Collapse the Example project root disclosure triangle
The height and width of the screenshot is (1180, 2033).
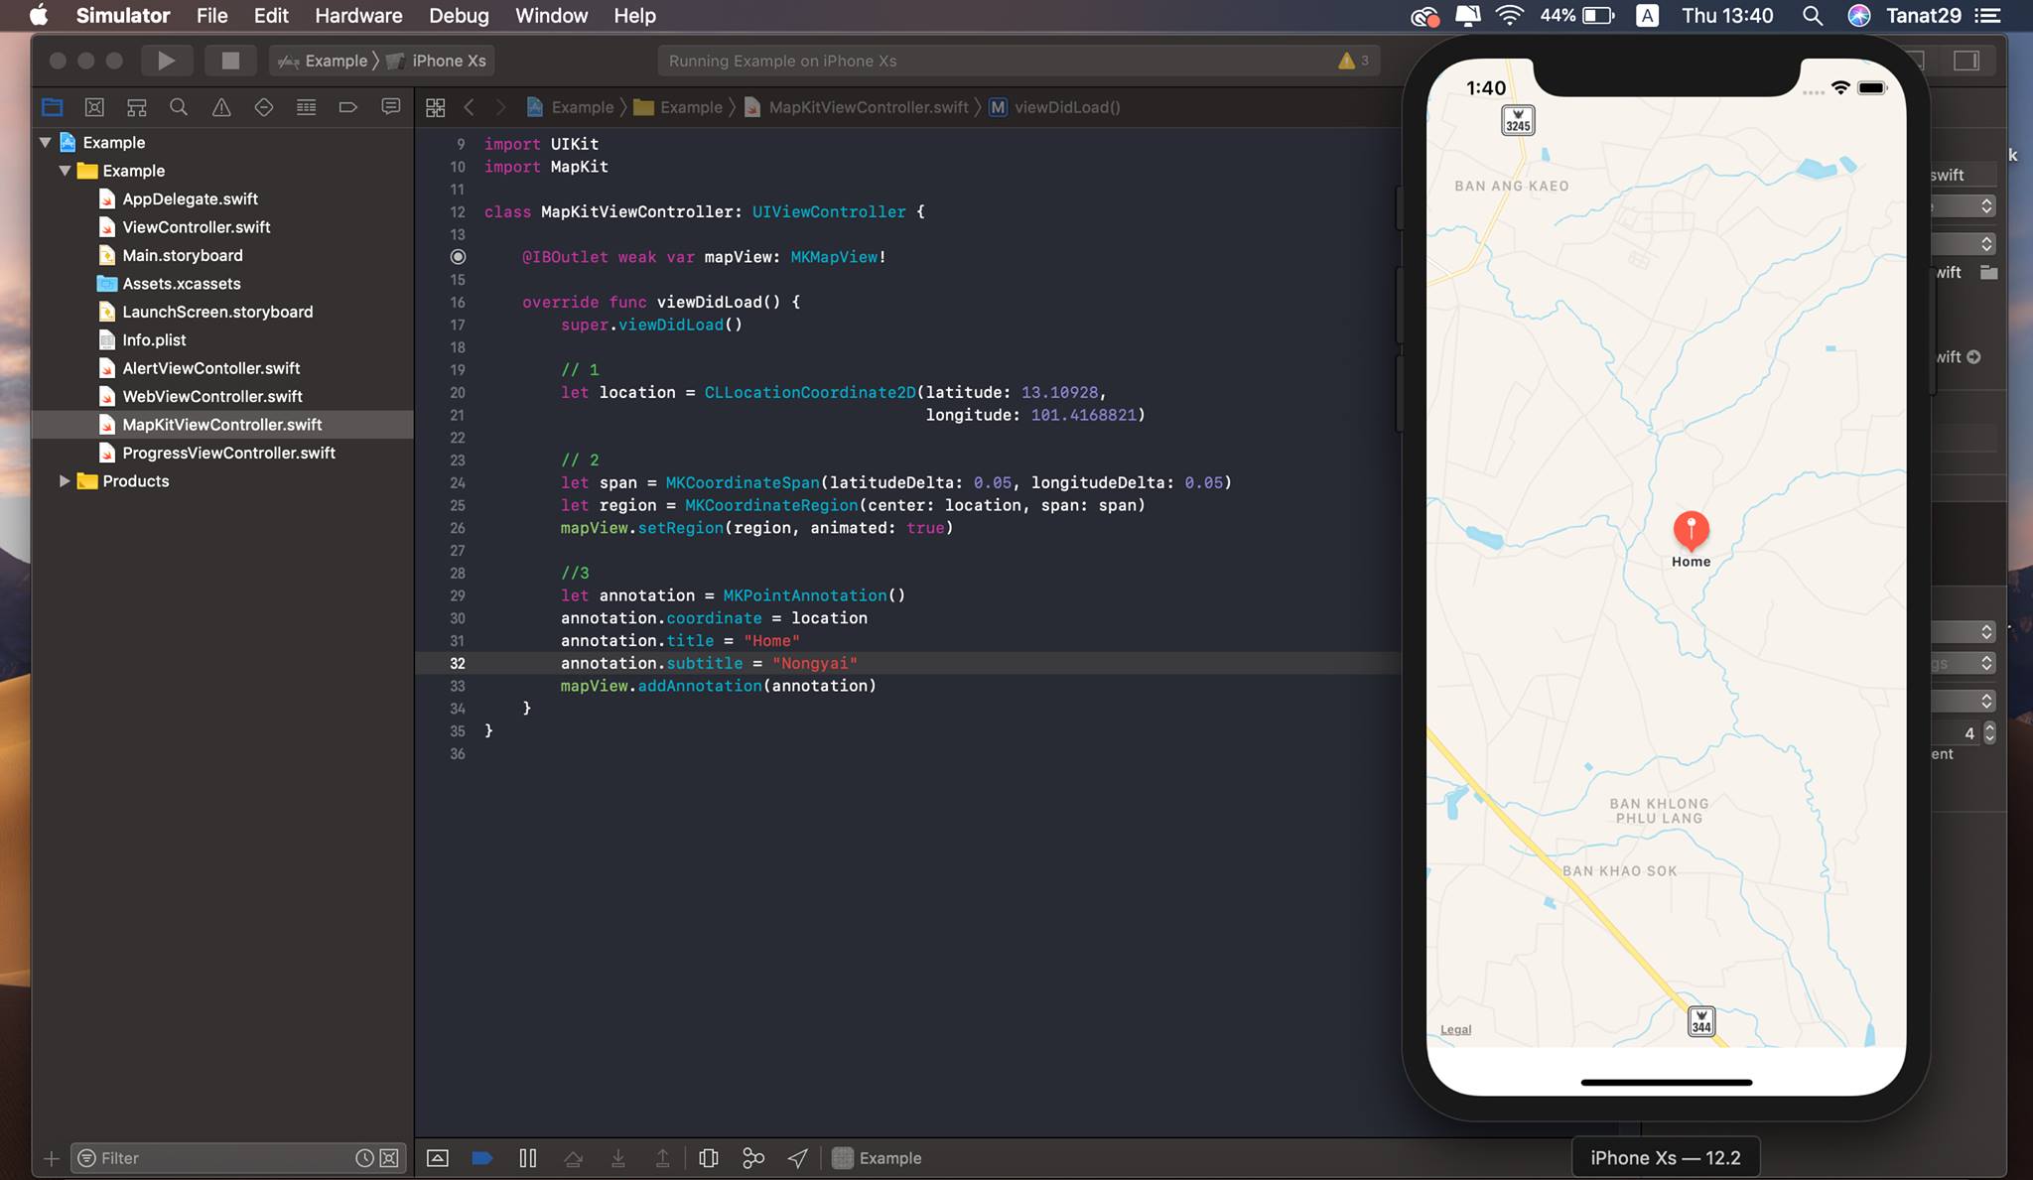pos(46,142)
